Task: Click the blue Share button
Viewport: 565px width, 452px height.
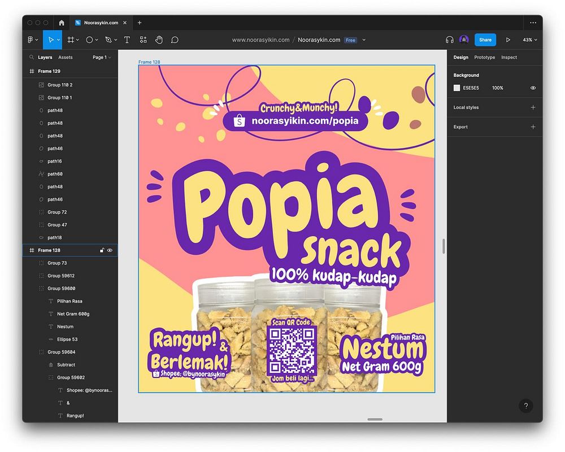Action: coord(485,40)
